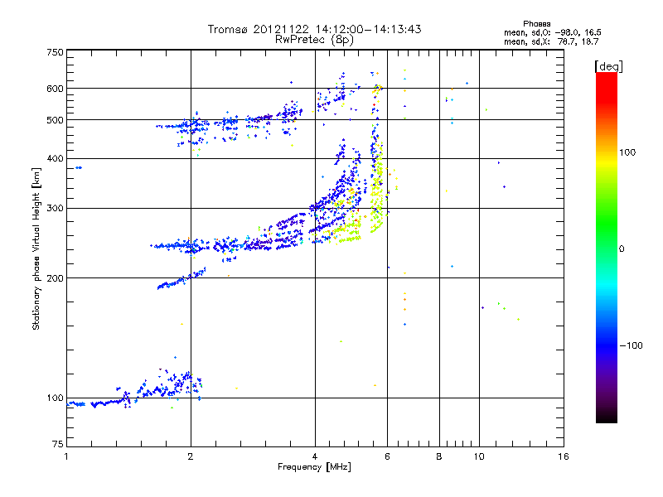Click the 'RwPretec (8p)' subtitle
Viewport: 663px width, 497px height.
[x=314, y=40]
